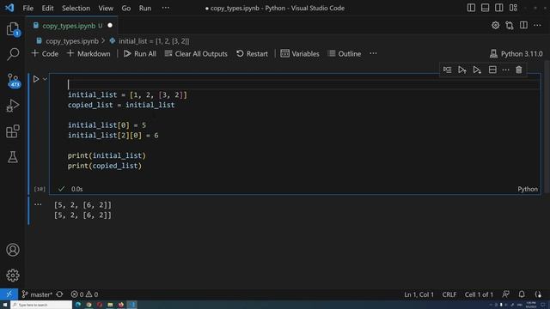Open the View menu
Image resolution: width=550 pixels, height=309 pixels.
106,8
